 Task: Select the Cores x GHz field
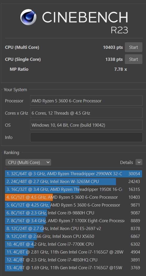86,113
